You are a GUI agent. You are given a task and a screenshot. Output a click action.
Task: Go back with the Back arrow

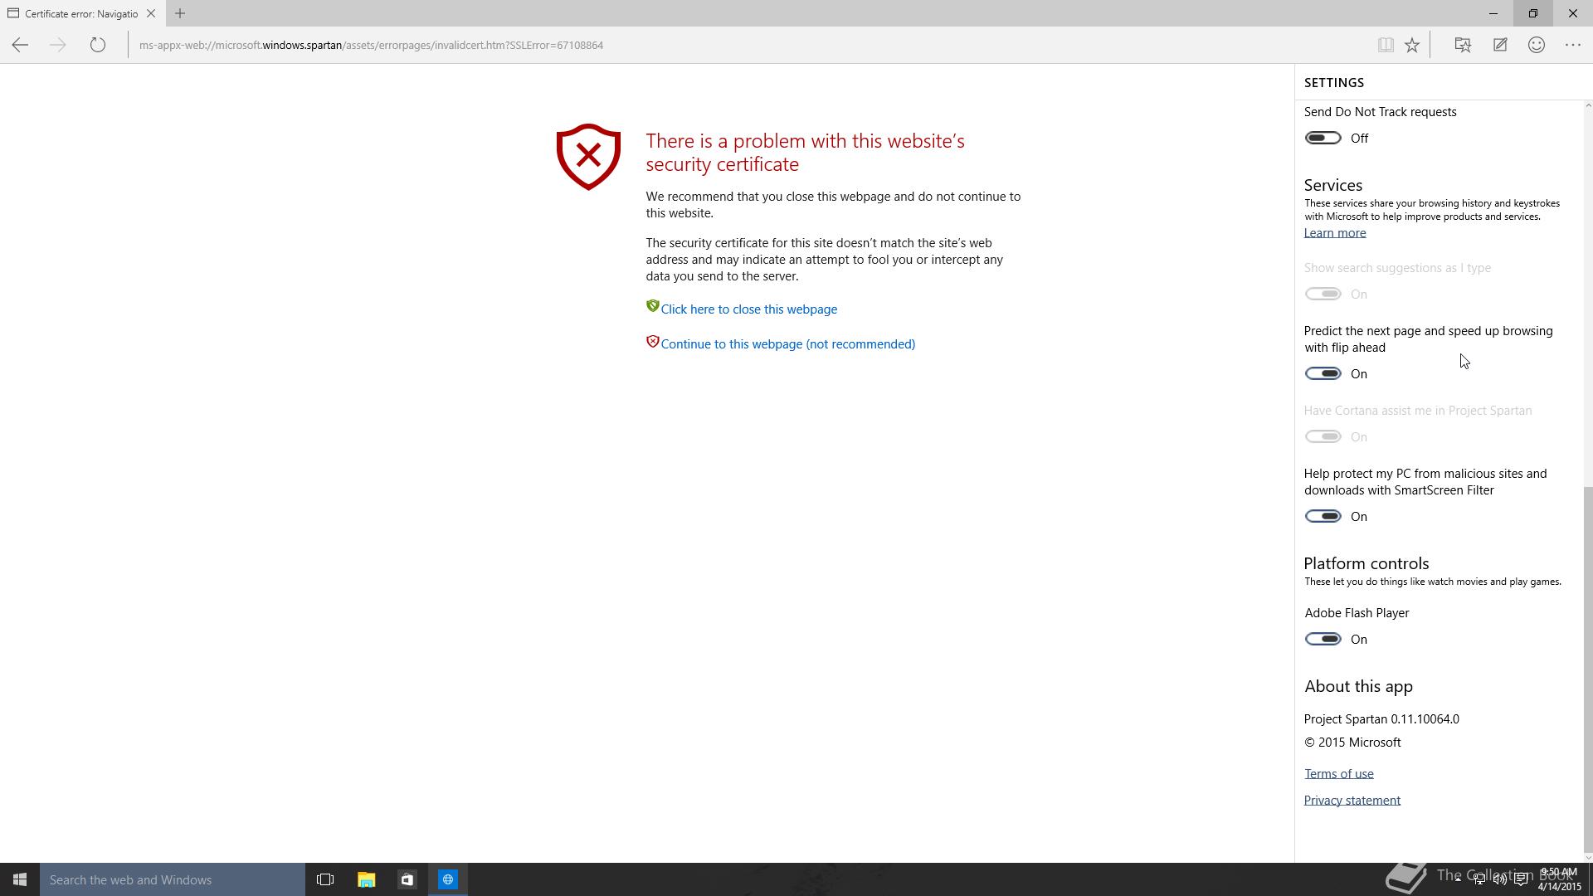20,45
